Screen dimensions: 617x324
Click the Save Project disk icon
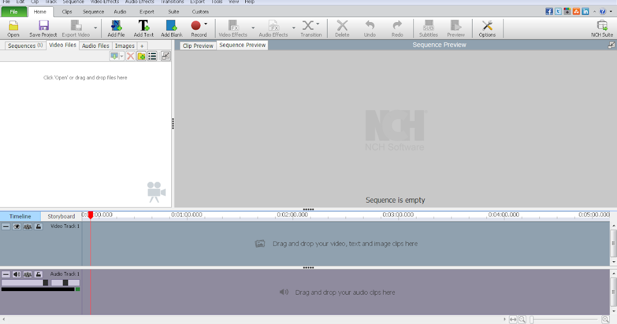(43, 25)
